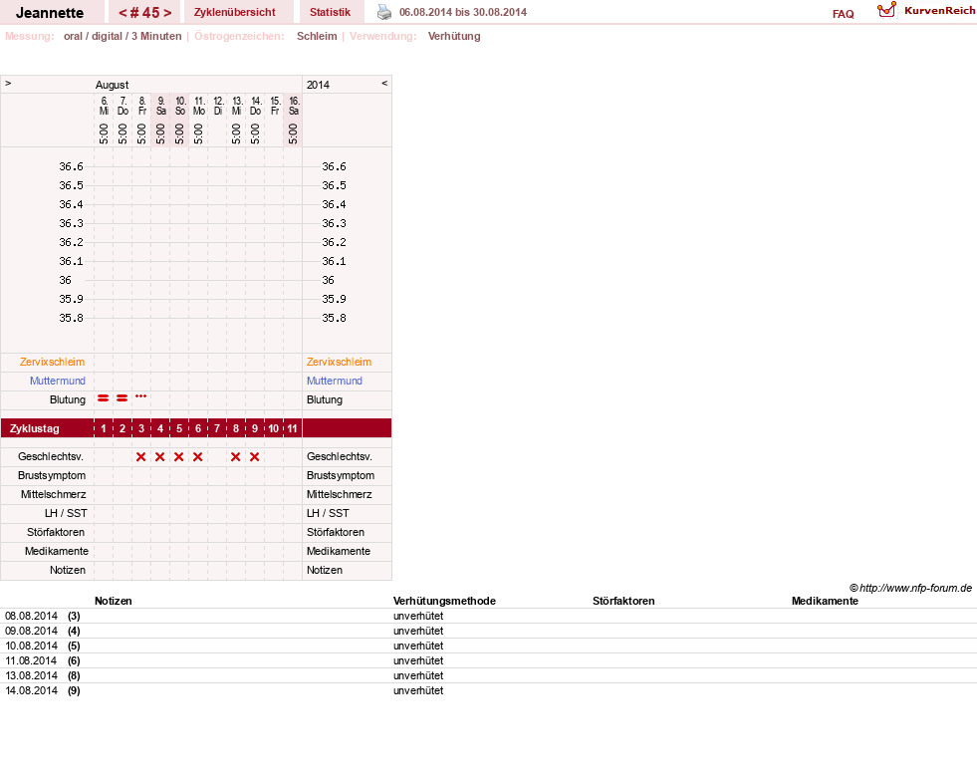Click the intercourse X on cycle day 5

tap(179, 457)
